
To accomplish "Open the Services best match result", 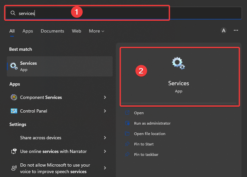I will [60, 66].
